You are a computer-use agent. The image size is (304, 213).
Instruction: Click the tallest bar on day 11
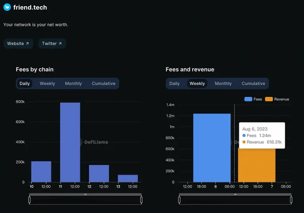tap(70, 142)
